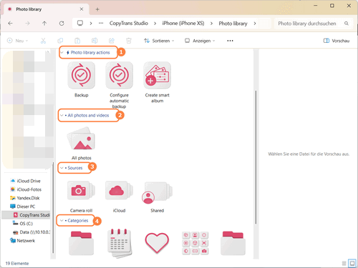Click the Paste toolbar icon
Image resolution: width=358 pixels, height=268 pixels.
click(77, 41)
